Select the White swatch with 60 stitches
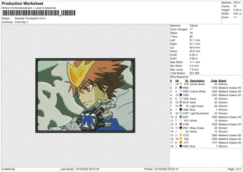Viewport: 243px width, 172px height. point(181,131)
